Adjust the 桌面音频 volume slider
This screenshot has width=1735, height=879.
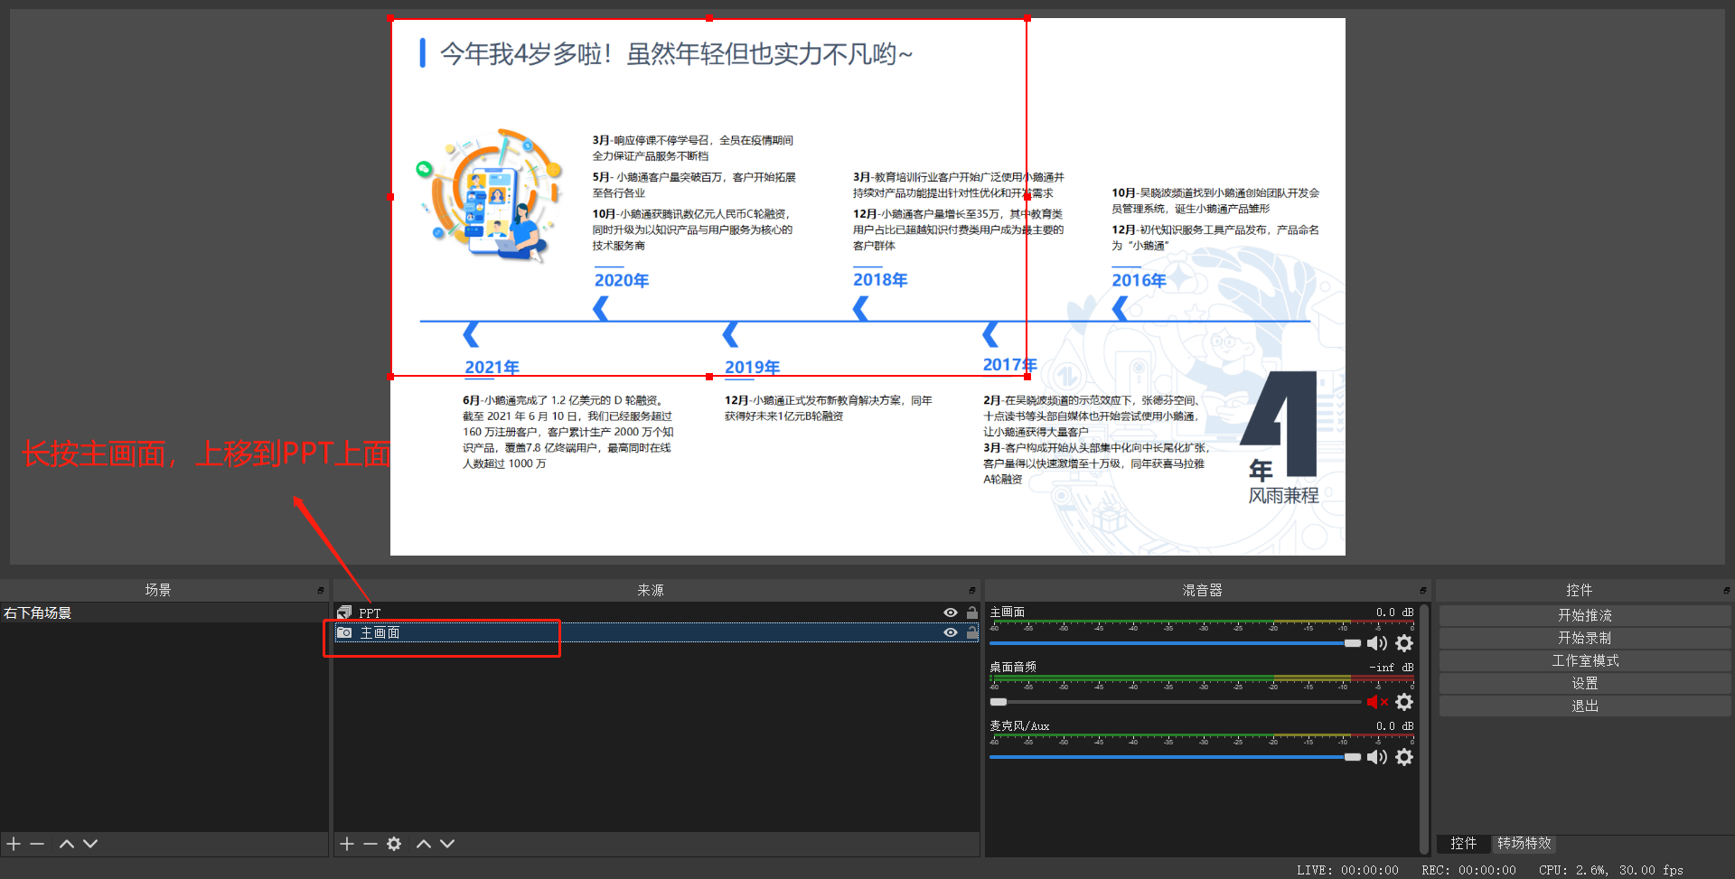pyautogui.click(x=1175, y=702)
